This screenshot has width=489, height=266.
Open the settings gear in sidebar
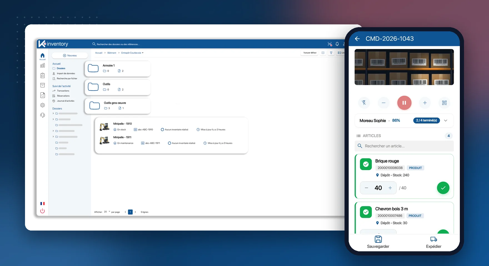[x=43, y=105]
